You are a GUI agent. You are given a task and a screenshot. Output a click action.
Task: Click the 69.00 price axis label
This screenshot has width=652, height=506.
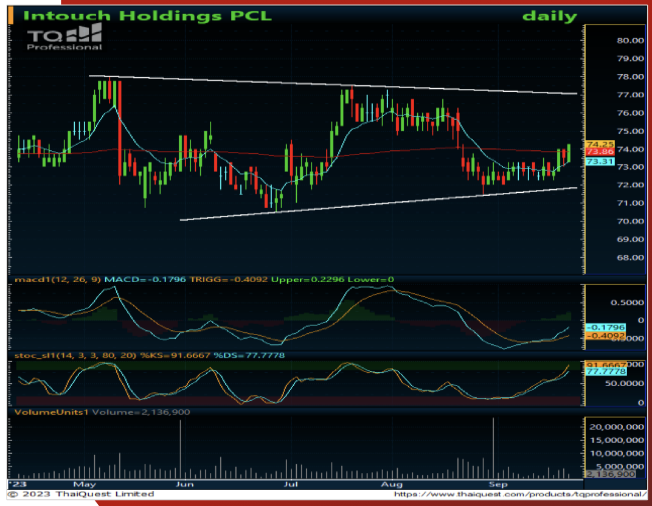coord(630,240)
